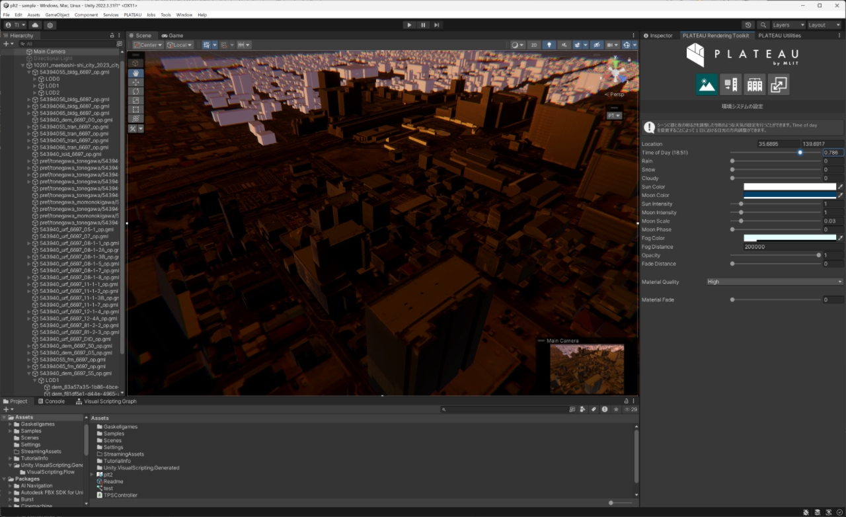Open the GameObject menu

(58, 15)
